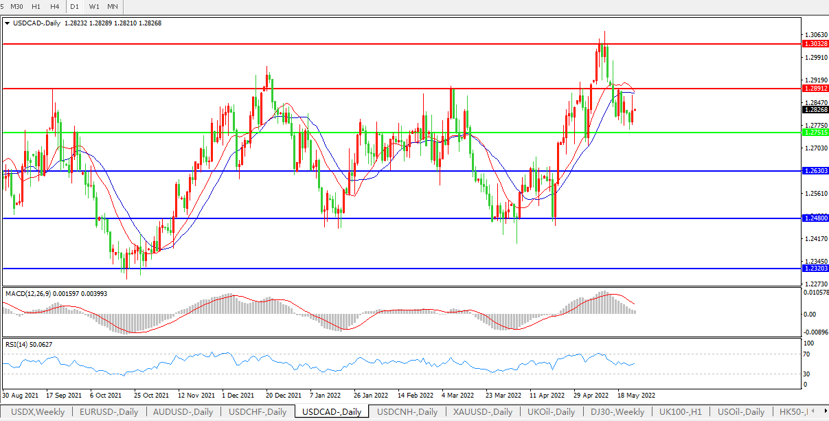Open the USDCNH Daily chart tab
Viewport: 829px width, 421px height.
pyautogui.click(x=407, y=411)
